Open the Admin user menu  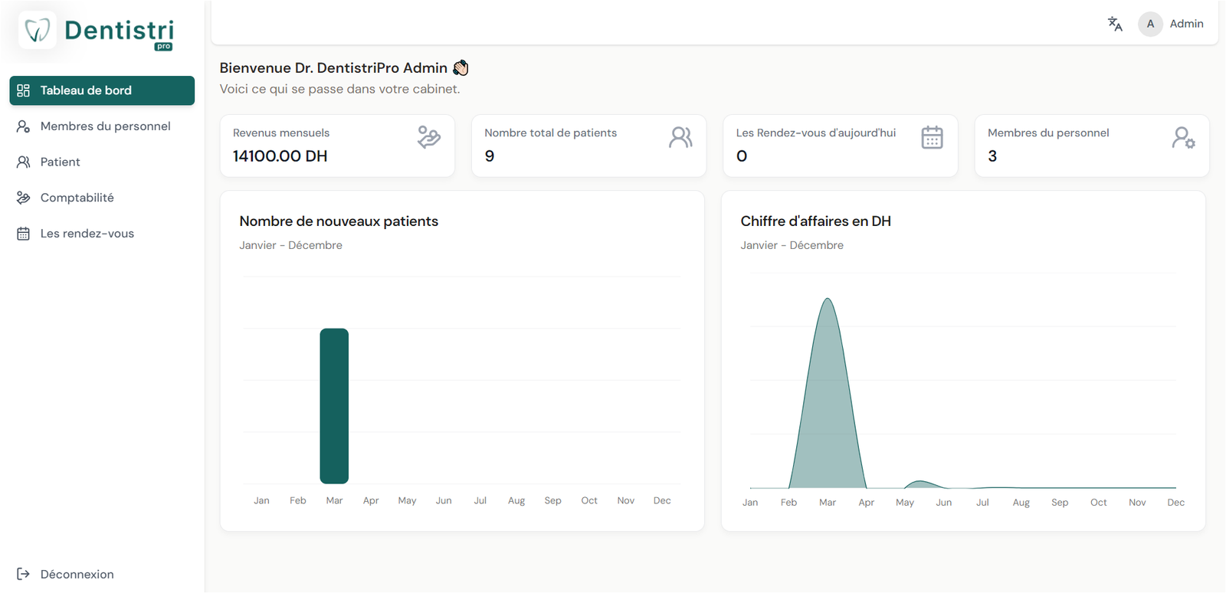(1185, 24)
